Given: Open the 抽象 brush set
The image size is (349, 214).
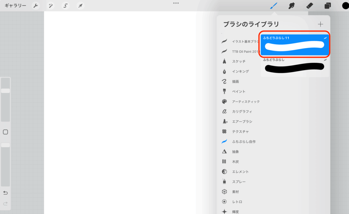Looking at the screenshot, I should coord(230,151).
